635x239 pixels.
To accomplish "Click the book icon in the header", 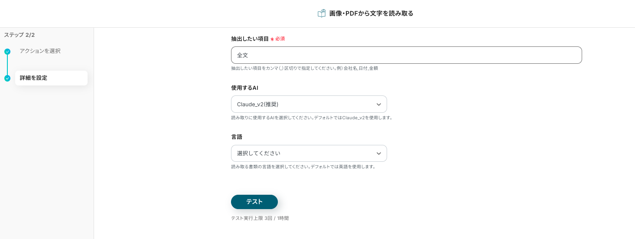I will point(322,13).
